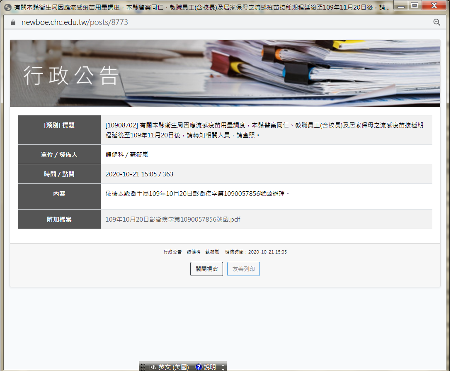This screenshot has width=451, height=371.
Task: Click the zoom magnifier icon in address bar
Action: pyautogui.click(x=436, y=22)
